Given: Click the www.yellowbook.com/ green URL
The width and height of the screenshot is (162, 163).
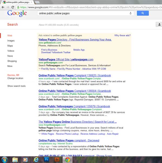Looking at the screenshot, I should tap(50, 43).
